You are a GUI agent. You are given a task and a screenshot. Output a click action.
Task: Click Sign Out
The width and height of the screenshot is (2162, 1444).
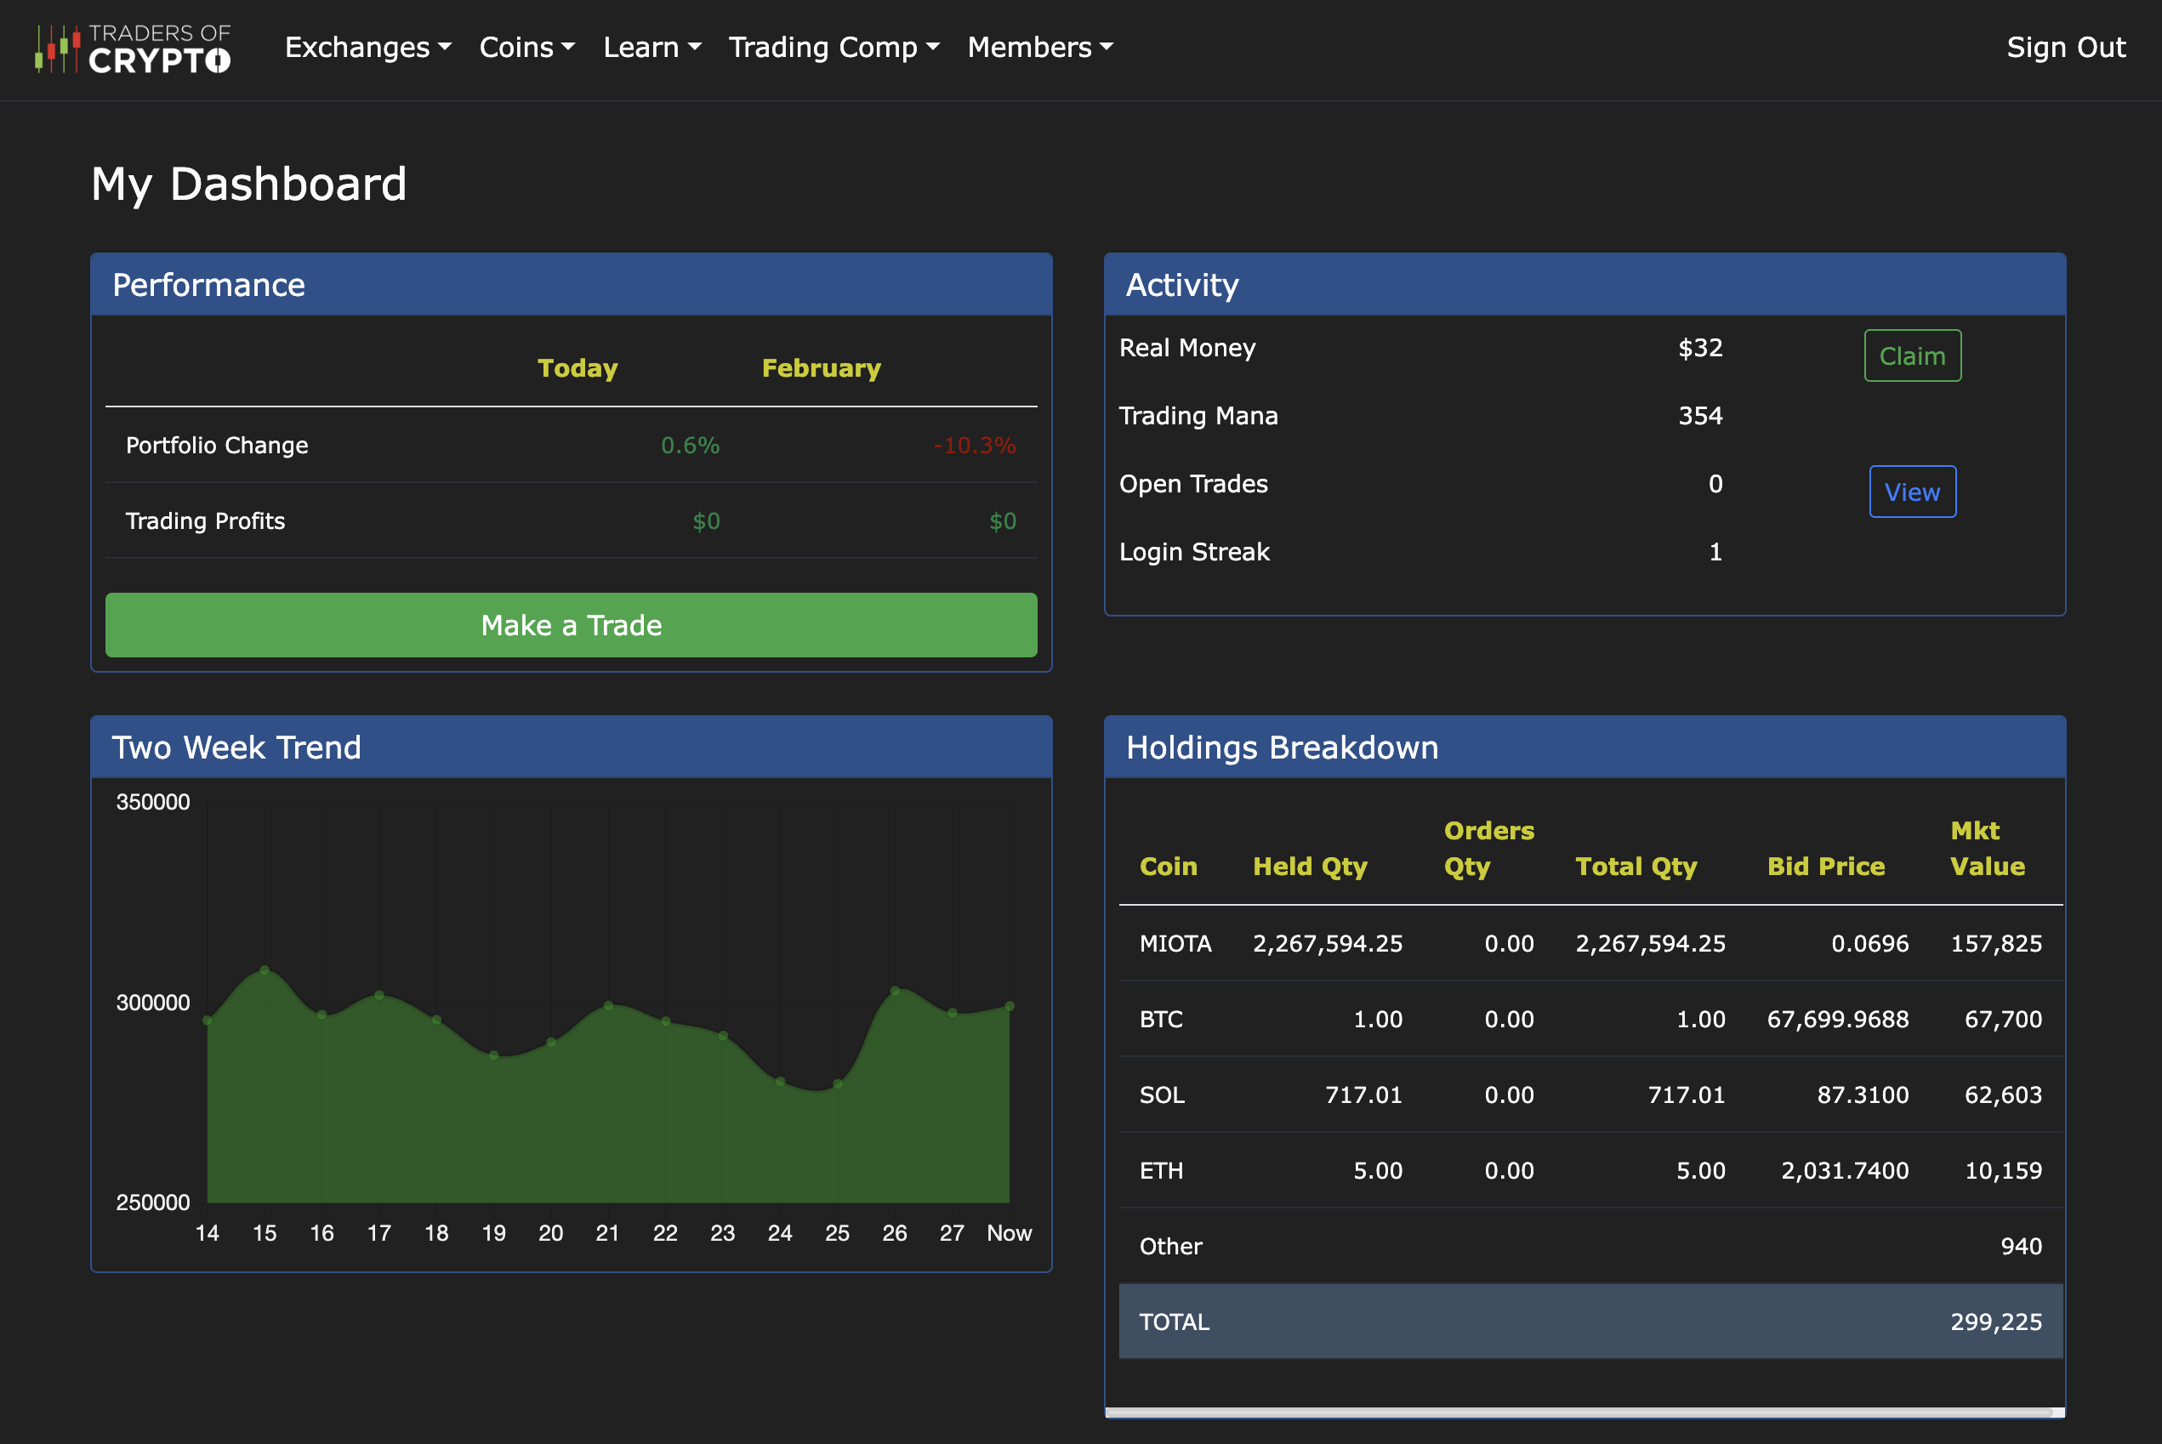[x=2065, y=47]
